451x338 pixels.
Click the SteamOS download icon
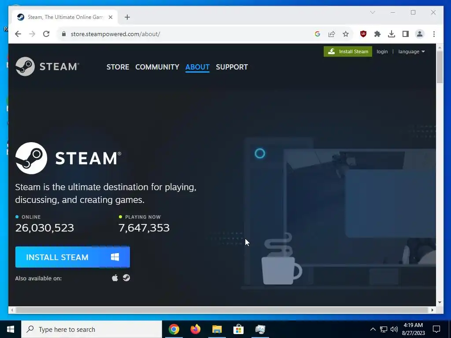[126, 278]
